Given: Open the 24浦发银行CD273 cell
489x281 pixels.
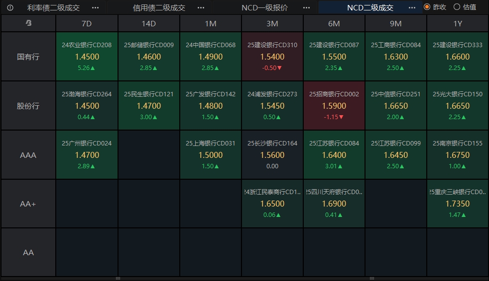Looking at the screenshot, I should [x=272, y=106].
